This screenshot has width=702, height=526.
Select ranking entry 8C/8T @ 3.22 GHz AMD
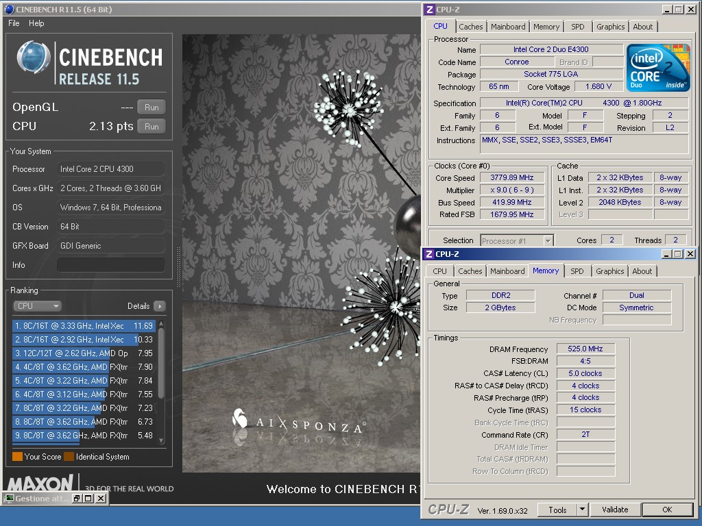click(84, 408)
